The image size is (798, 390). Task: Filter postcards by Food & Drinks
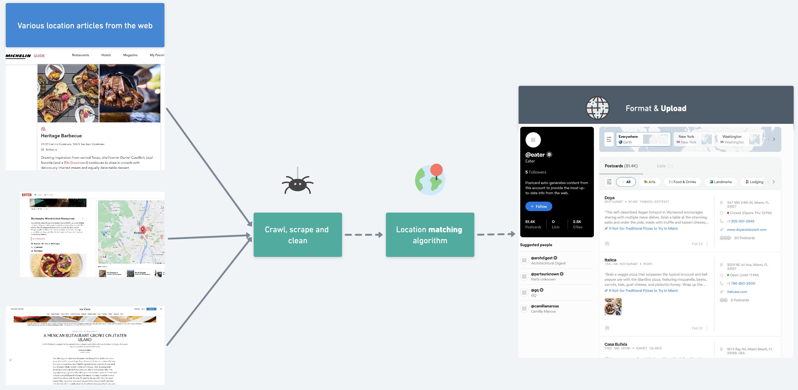(x=682, y=182)
